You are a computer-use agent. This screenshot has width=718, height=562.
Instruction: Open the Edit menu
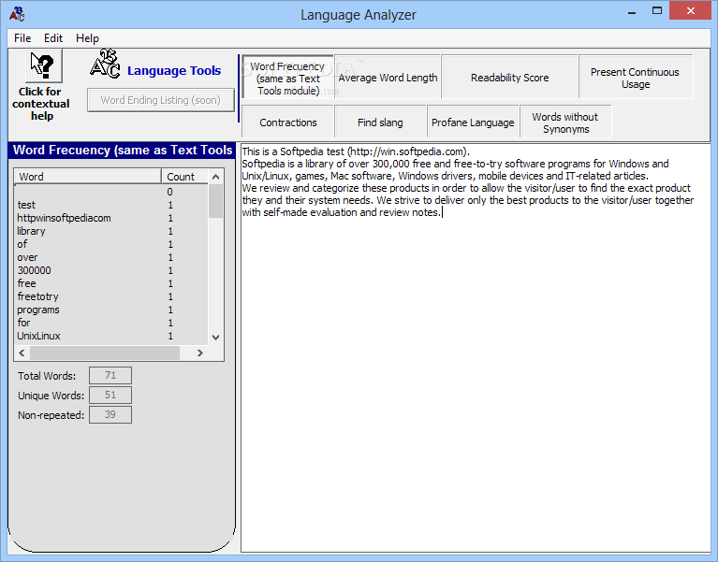(53, 38)
